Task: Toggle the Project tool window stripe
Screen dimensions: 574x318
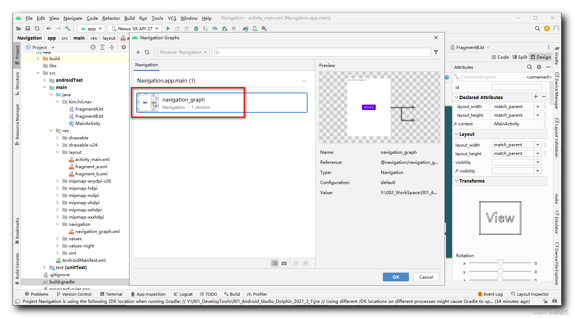Action: 17,55
